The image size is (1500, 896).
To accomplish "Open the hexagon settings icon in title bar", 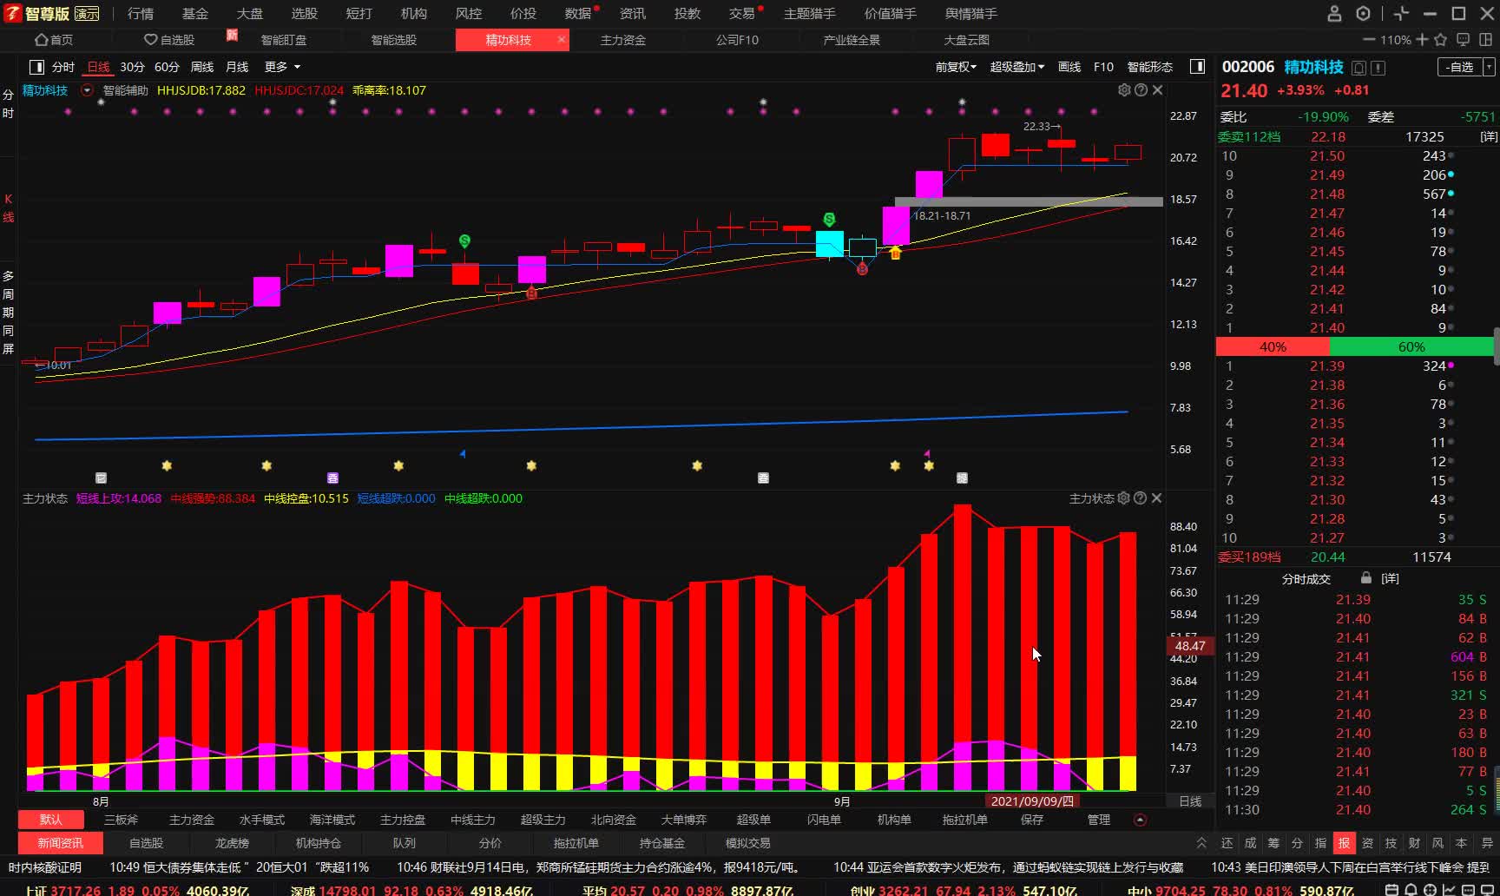I will [x=1363, y=14].
